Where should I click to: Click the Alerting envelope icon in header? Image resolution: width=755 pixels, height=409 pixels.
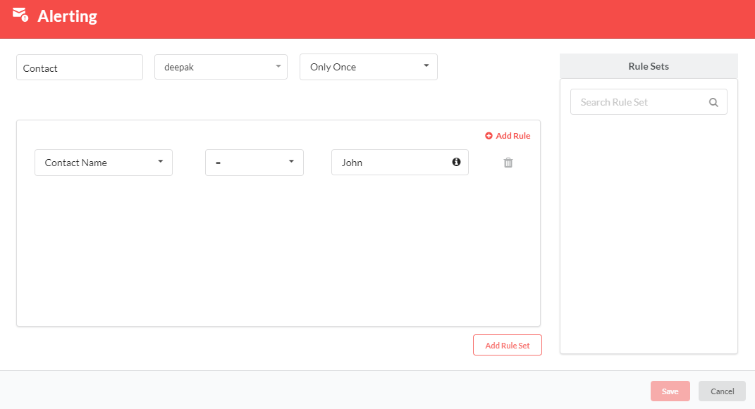click(x=20, y=14)
